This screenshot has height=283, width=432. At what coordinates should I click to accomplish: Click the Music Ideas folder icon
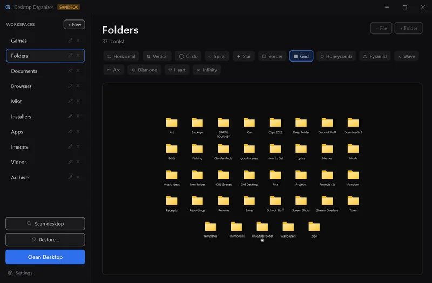pos(172,174)
